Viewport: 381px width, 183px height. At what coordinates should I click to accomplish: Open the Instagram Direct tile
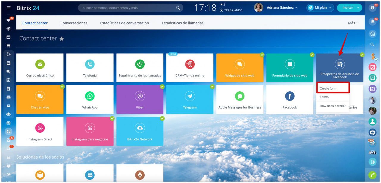coord(40,131)
